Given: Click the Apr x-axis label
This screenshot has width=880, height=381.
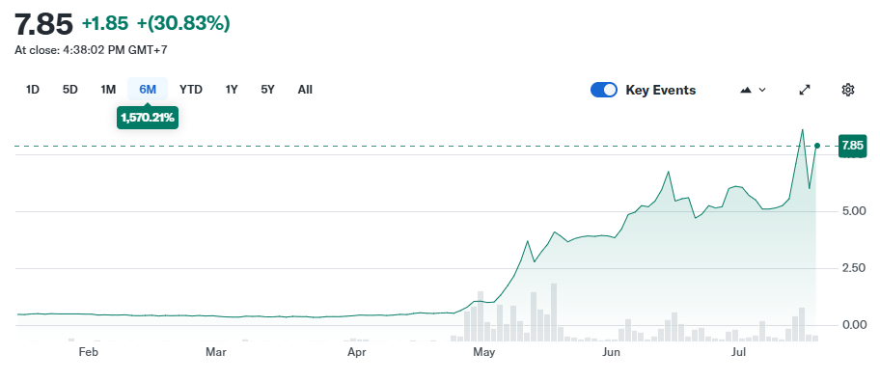Looking at the screenshot, I should [x=357, y=352].
